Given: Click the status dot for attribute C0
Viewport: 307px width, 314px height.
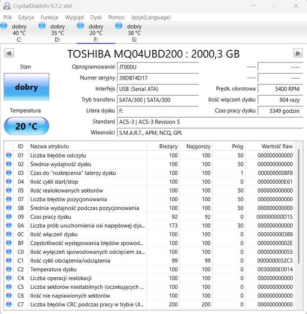Looking at the screenshot, I should (x=9, y=252).
